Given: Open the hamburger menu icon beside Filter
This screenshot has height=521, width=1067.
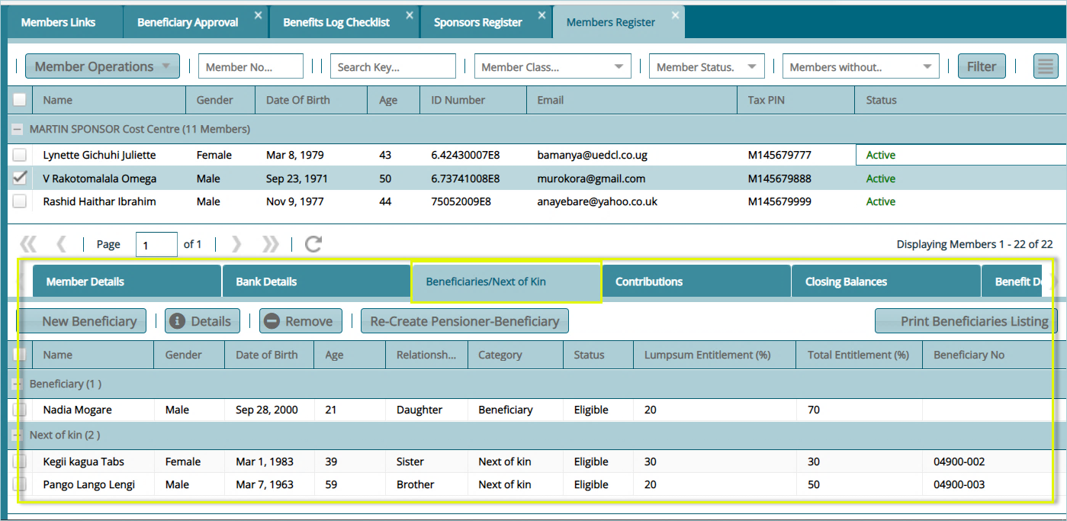Looking at the screenshot, I should [x=1046, y=66].
